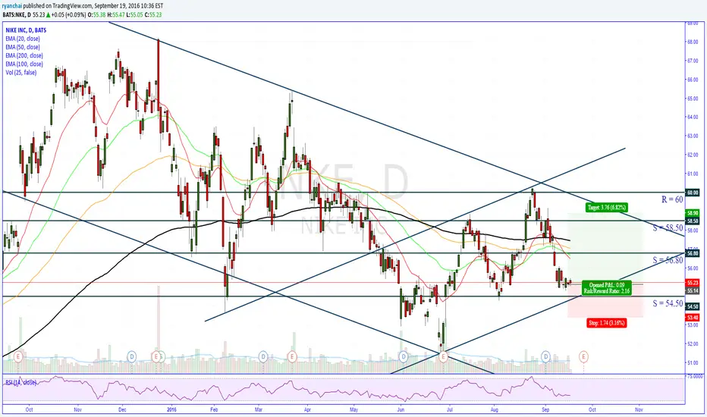Click the 65.00 price scale value

coord(692,99)
